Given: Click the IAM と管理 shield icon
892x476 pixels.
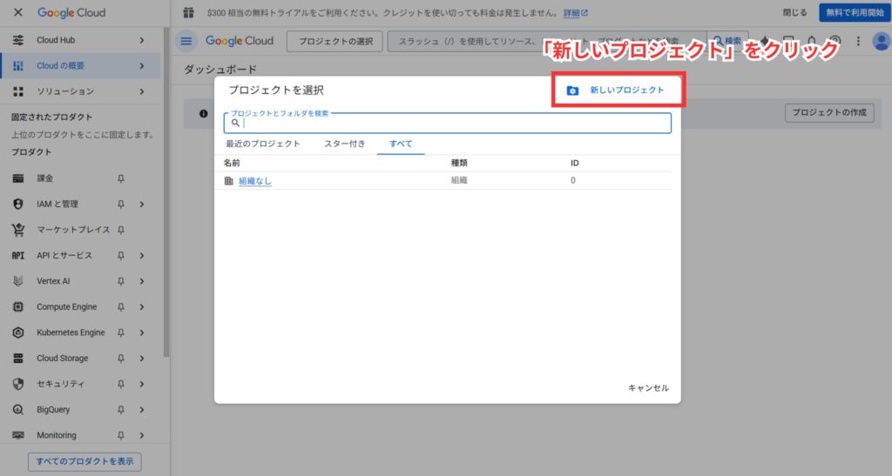Looking at the screenshot, I should coord(18,204).
